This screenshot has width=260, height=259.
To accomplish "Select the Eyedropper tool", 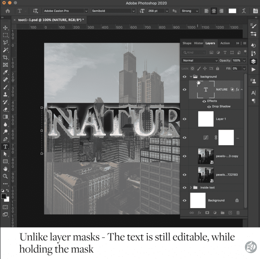I will coord(5,72).
